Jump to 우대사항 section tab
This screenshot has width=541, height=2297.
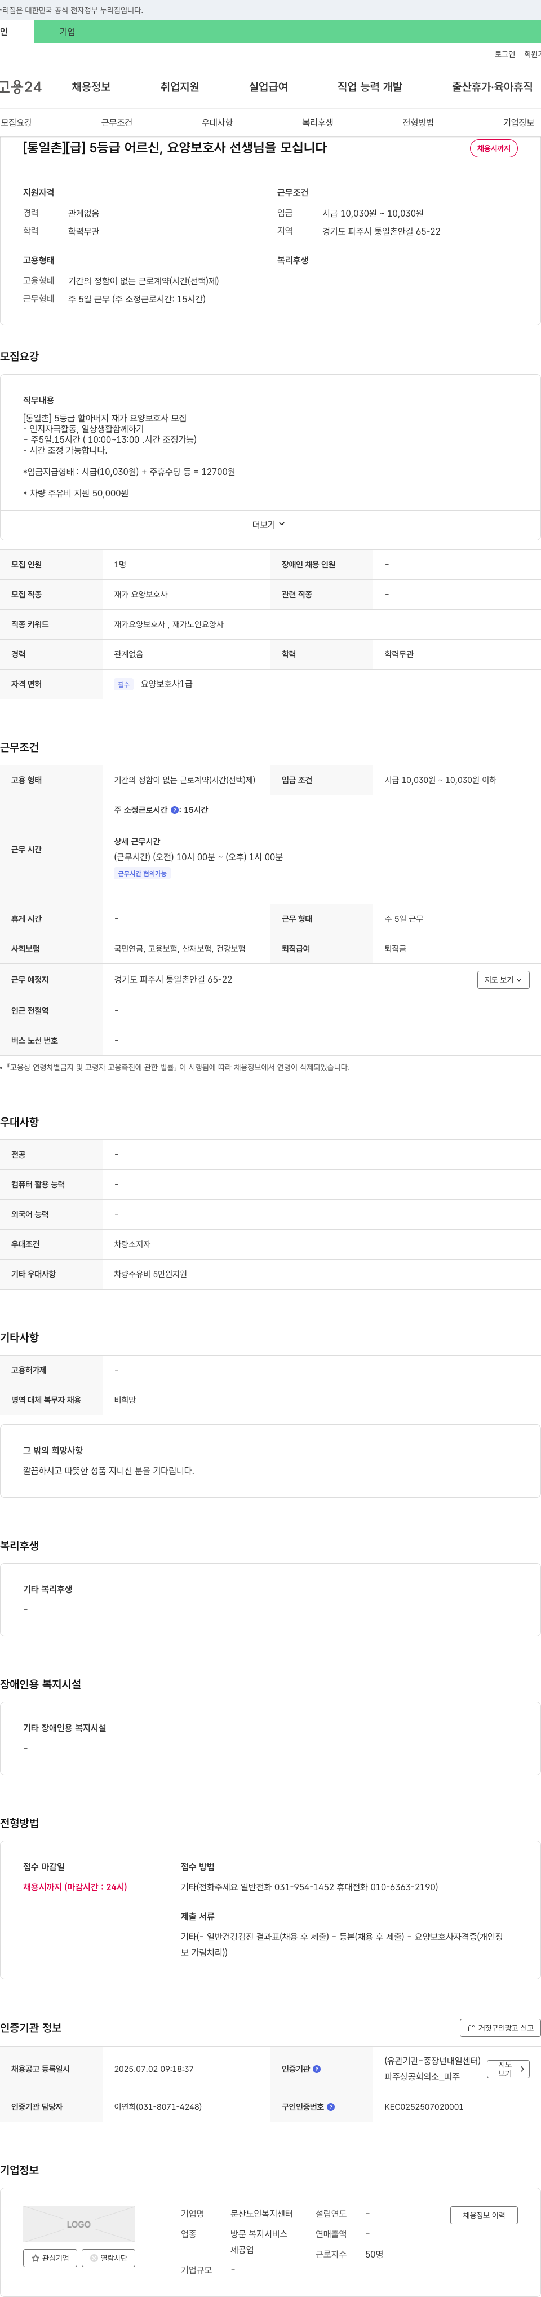[218, 122]
